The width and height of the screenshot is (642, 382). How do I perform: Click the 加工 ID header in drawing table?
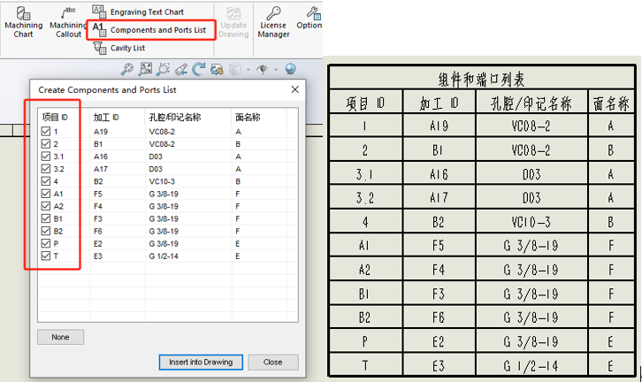[x=439, y=103]
